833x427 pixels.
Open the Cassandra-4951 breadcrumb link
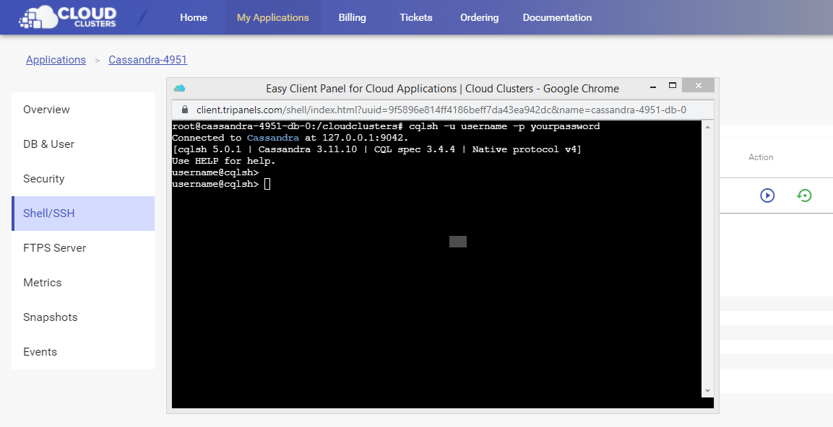147,60
